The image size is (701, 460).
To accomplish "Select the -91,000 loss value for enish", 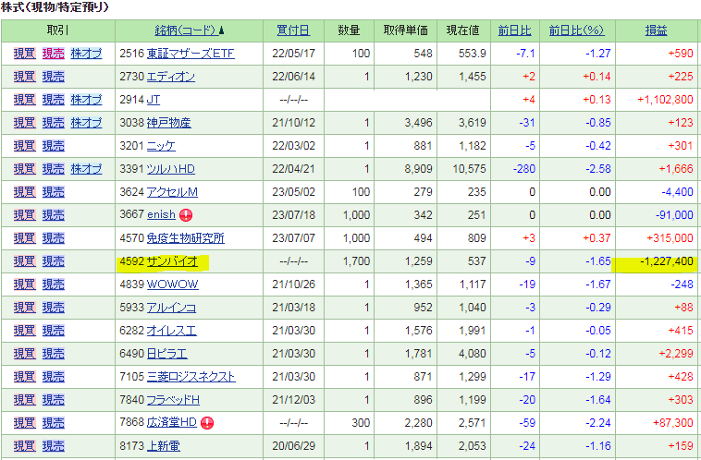I will click(x=674, y=215).
